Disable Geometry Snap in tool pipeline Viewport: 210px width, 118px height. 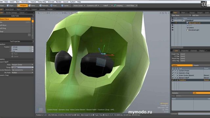173,73
